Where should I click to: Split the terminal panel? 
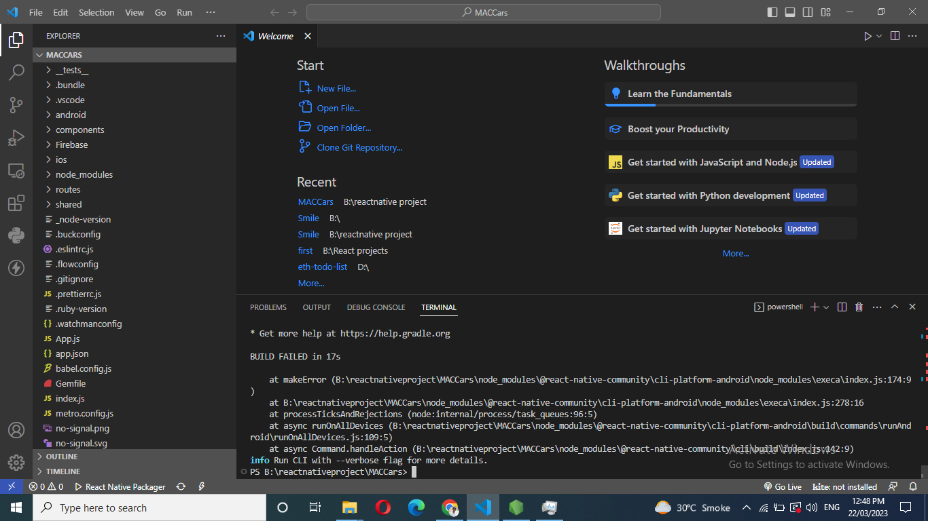click(x=842, y=307)
